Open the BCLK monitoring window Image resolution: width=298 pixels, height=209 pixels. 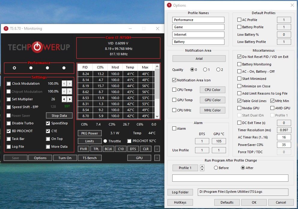108,149
